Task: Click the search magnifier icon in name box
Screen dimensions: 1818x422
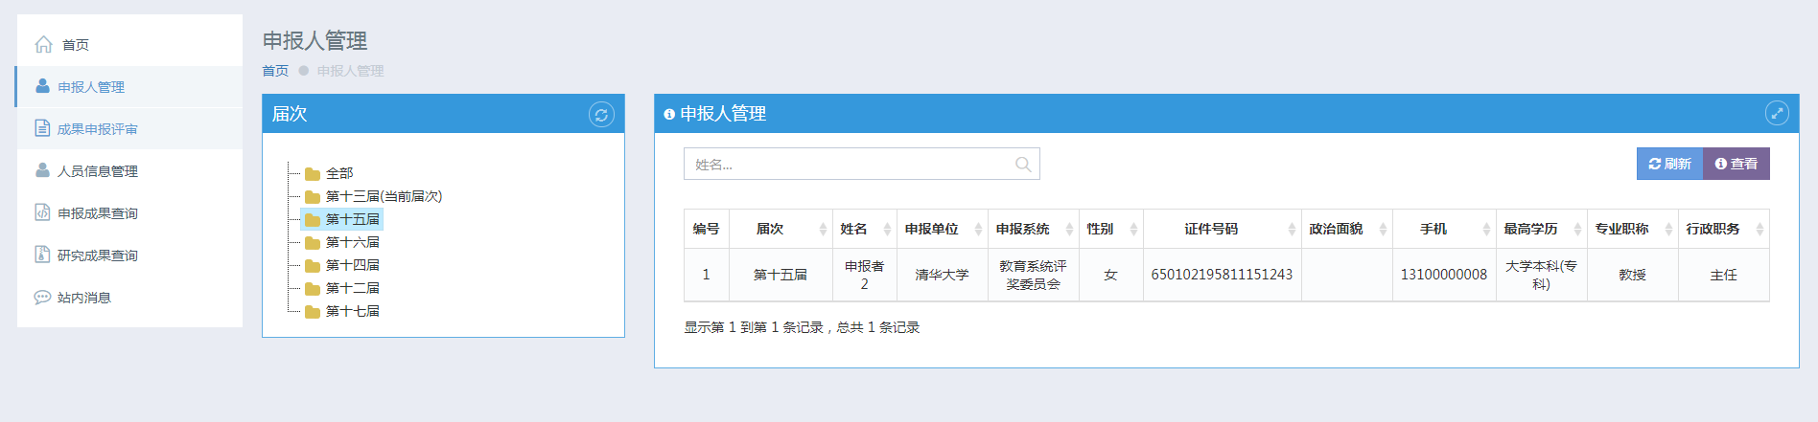Action: click(x=1023, y=165)
